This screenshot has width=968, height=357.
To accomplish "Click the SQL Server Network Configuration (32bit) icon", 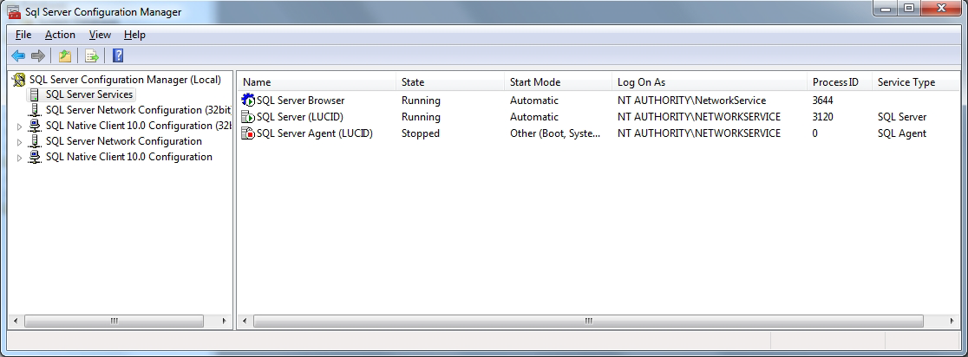I will click(36, 110).
